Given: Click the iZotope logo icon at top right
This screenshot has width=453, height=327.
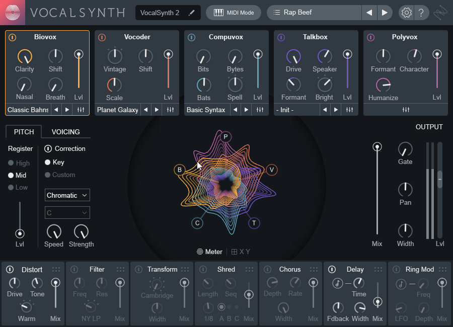Looking at the screenshot, I should coord(440,13).
